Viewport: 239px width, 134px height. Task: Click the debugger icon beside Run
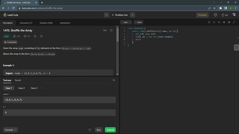(x=90, y=130)
